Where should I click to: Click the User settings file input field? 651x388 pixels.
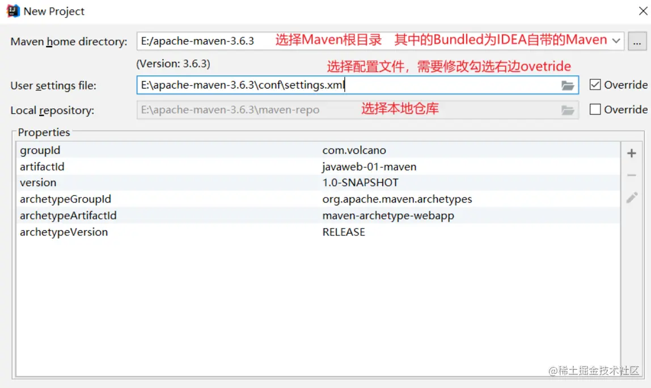(x=357, y=85)
